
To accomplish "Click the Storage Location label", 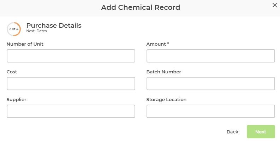I will [166, 99].
